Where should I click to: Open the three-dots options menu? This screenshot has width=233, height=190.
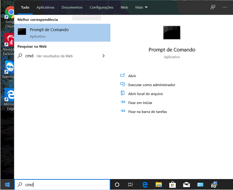[224, 7]
